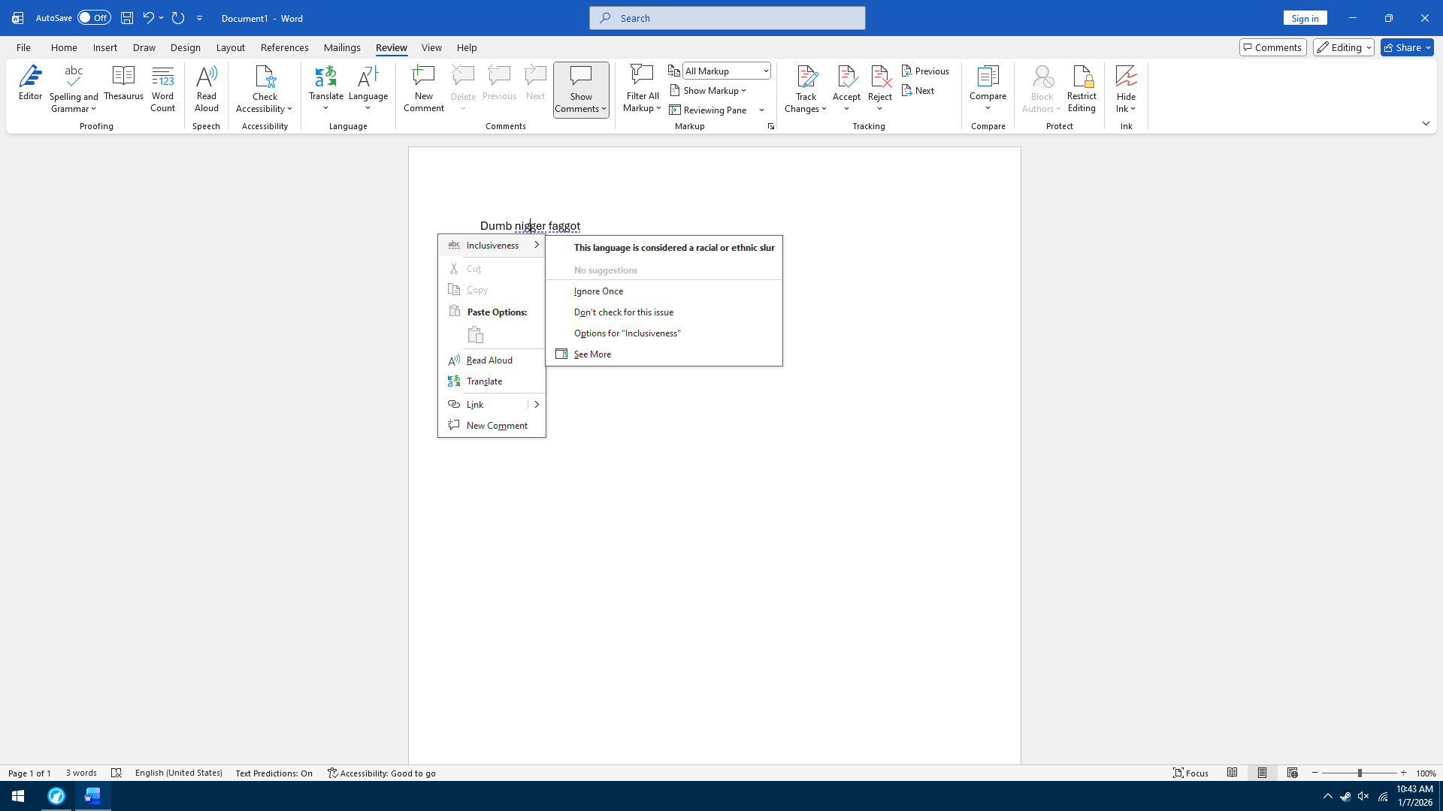
Task: Open the Reviewing Pane
Action: tap(709, 110)
